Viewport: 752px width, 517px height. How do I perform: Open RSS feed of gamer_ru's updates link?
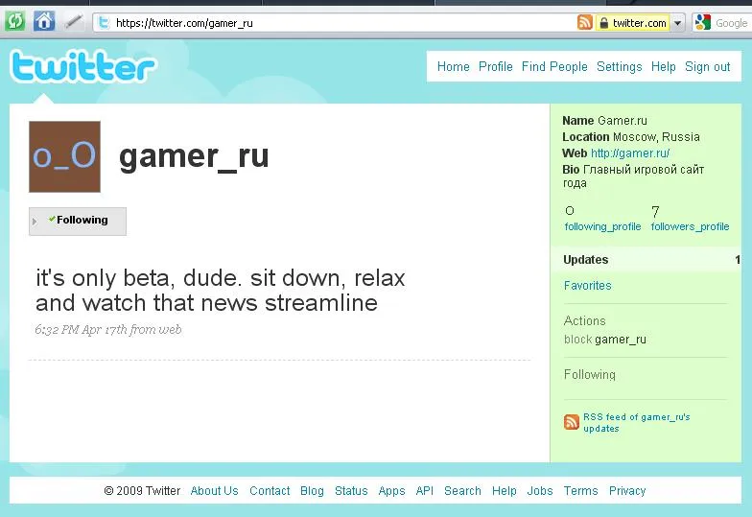(637, 422)
